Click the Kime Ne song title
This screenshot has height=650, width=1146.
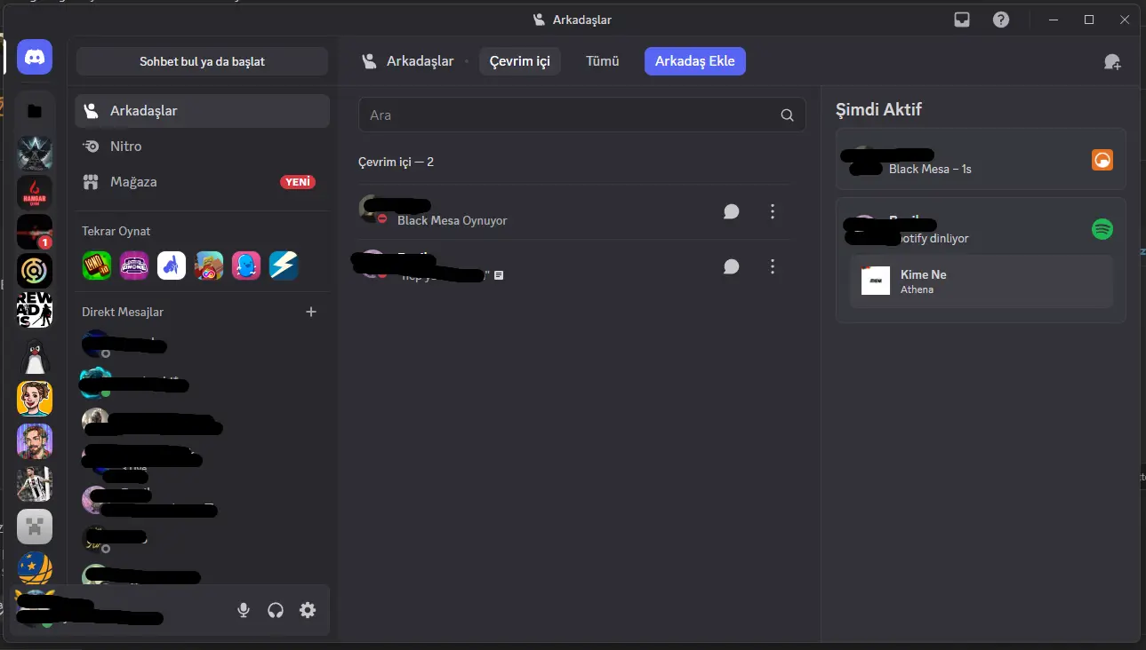coord(923,274)
